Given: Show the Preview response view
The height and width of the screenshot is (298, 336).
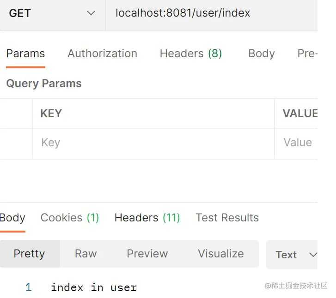Looking at the screenshot, I should (147, 254).
